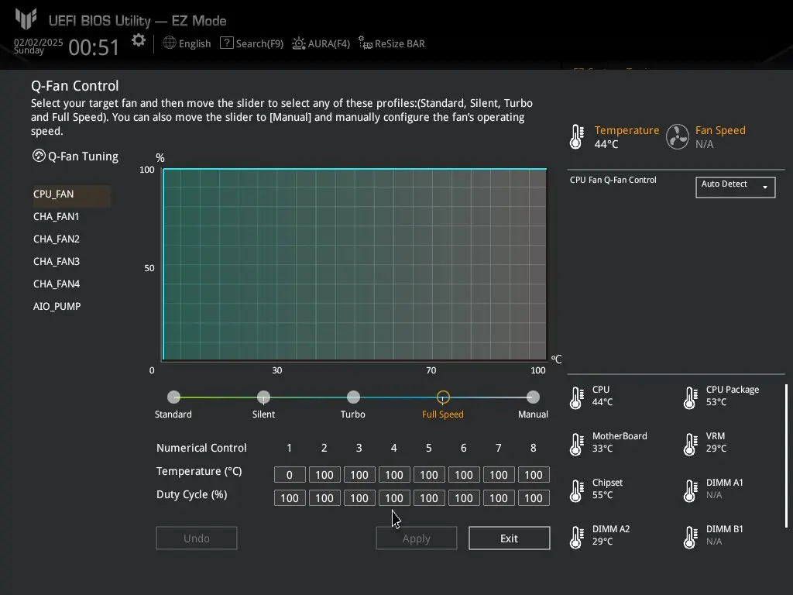793x595 pixels.
Task: Click Temperature field for point 5
Action: pos(429,475)
